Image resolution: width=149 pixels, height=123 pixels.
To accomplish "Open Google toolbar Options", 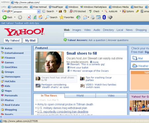I will pyautogui.click(x=128, y=11).
